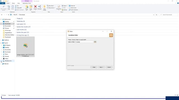The width and height of the screenshot is (179, 100).
Task: Collapse the A long time ago (1) group
Action: pyautogui.click(x=16, y=35)
